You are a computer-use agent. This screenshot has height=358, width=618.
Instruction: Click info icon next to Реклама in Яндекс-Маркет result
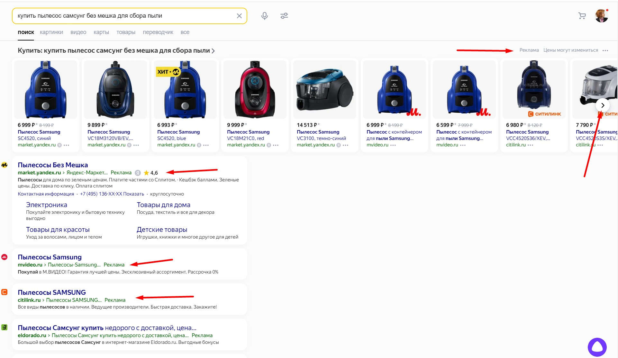tap(138, 173)
